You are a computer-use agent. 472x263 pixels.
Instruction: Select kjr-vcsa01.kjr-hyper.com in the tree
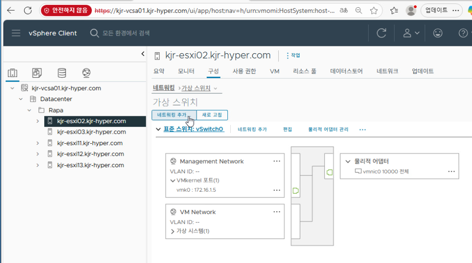pos(66,88)
